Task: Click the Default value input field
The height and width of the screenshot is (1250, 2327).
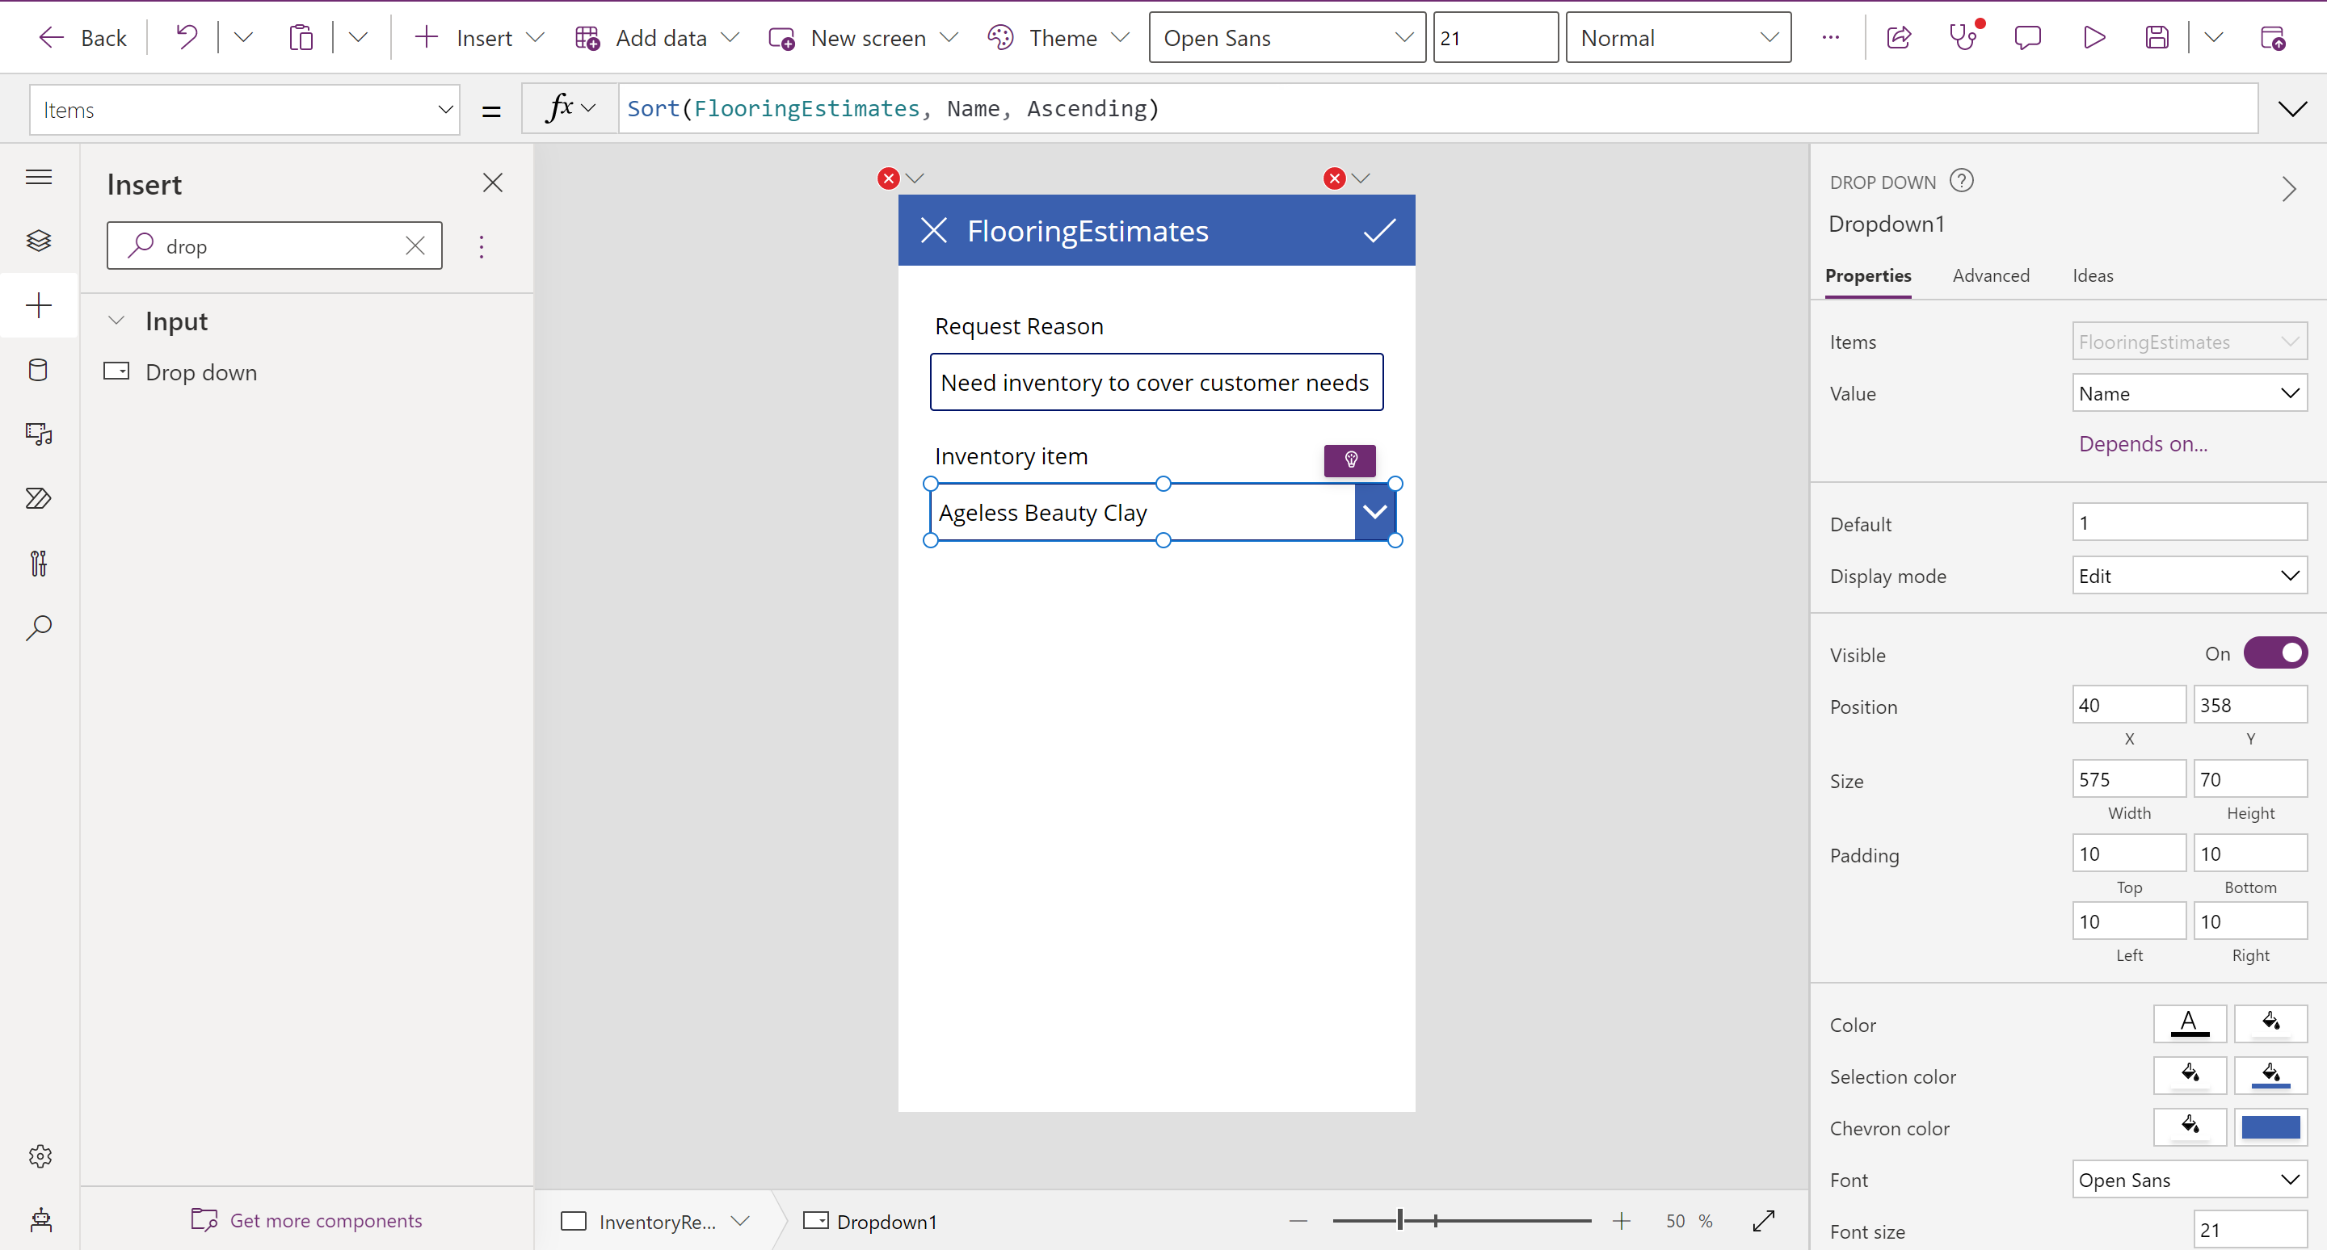Action: click(2189, 522)
